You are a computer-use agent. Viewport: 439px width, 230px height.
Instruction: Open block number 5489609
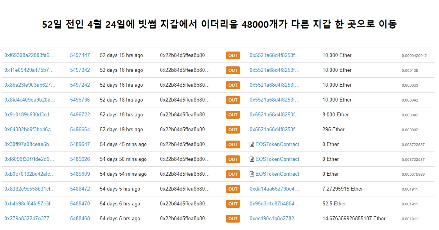point(80,174)
